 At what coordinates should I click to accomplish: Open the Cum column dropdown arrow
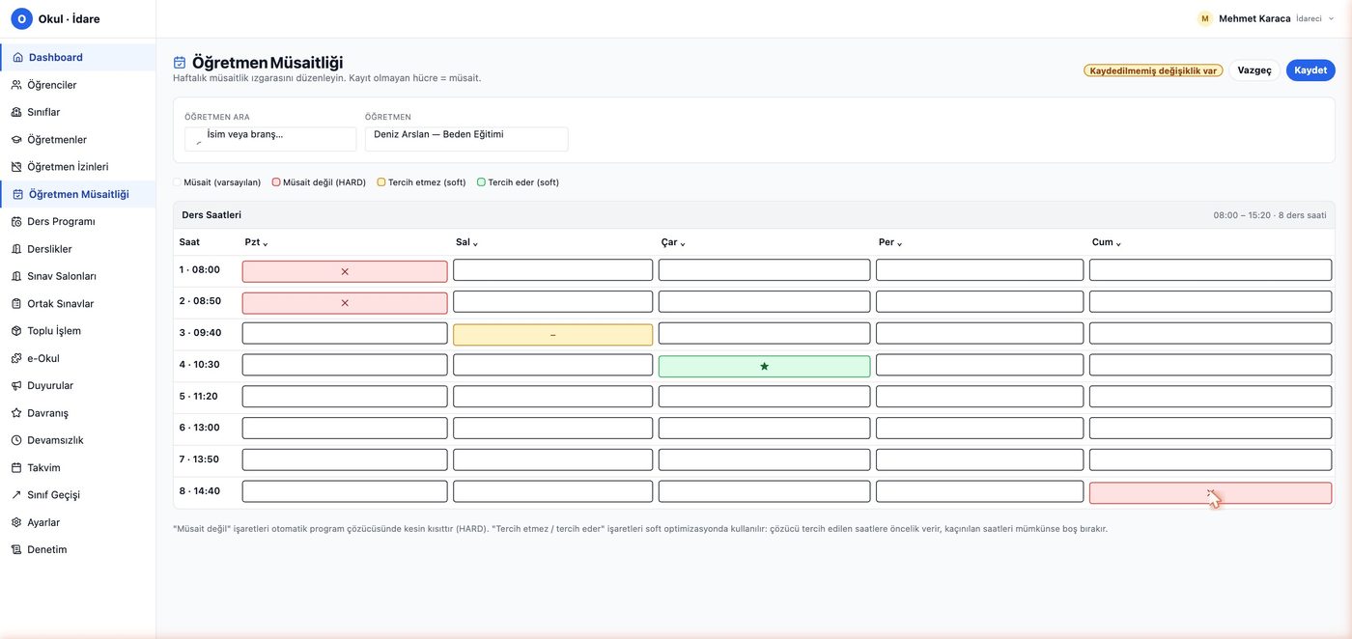[1118, 244]
